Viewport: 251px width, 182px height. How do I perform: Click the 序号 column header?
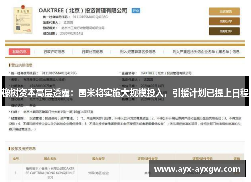click(x=16, y=159)
